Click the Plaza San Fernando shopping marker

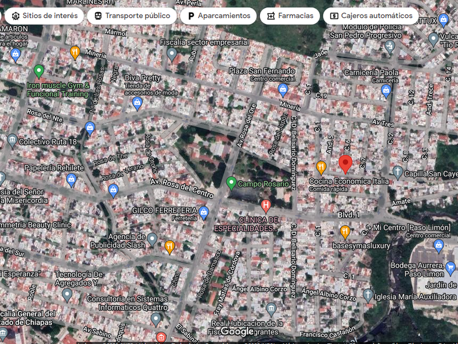click(282, 90)
